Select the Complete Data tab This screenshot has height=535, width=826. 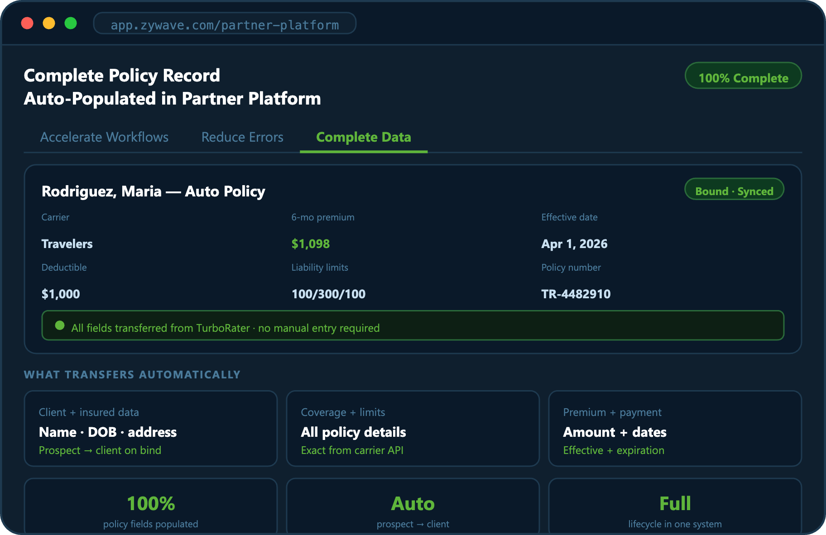pos(363,137)
